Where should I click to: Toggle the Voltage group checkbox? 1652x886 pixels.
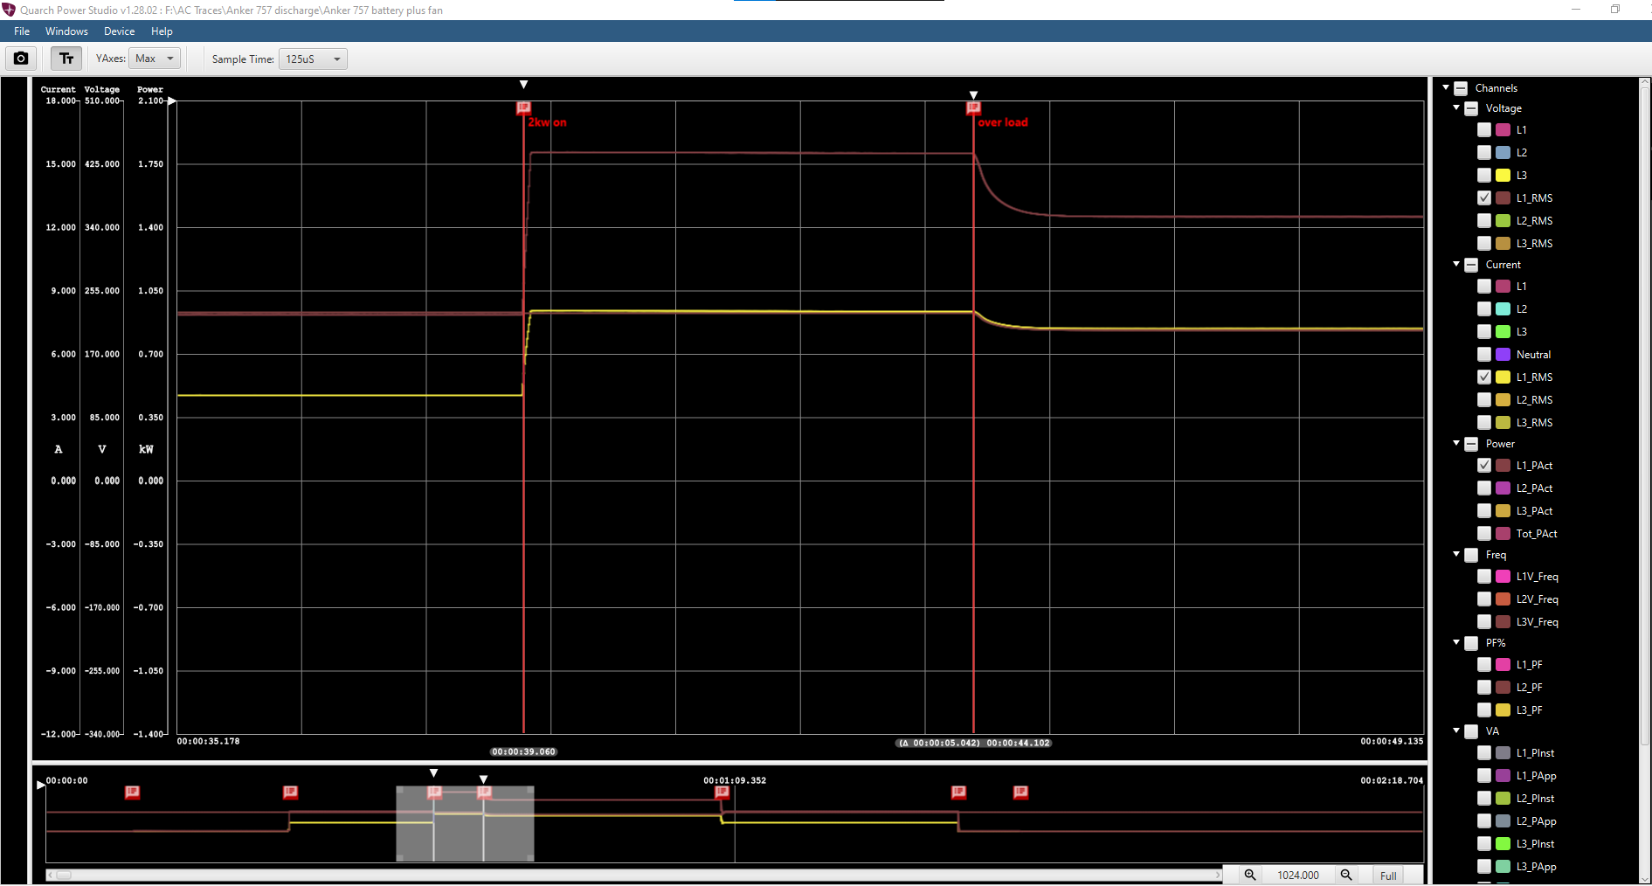[x=1471, y=108]
